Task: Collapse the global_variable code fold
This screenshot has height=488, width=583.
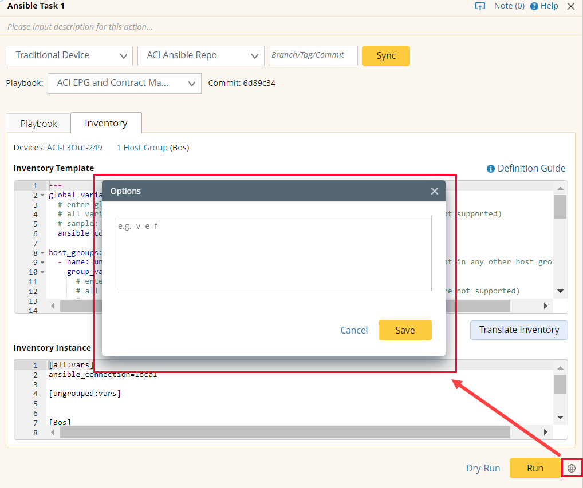Action: pyautogui.click(x=41, y=195)
